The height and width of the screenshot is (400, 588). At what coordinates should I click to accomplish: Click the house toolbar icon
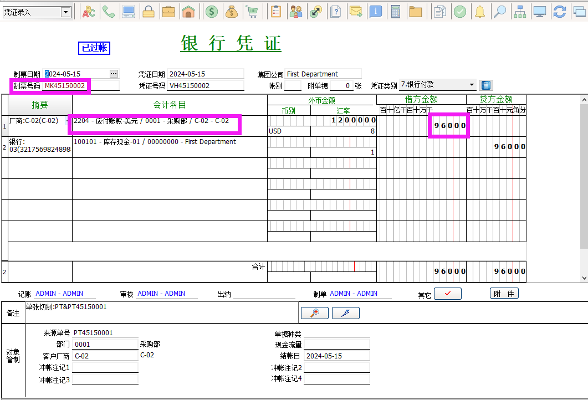pyautogui.click(x=188, y=12)
